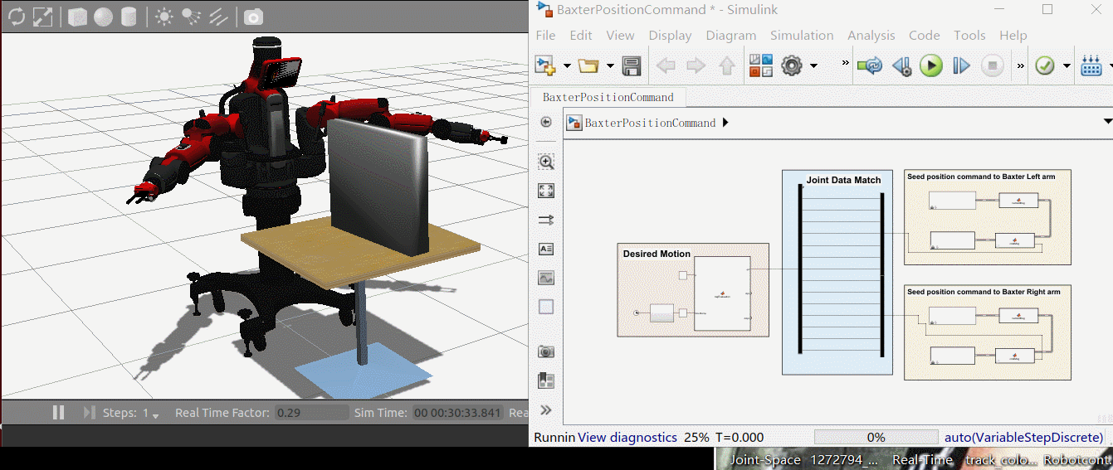This screenshot has width=1113, height=470.
Task: Save the Simulink model
Action: point(631,65)
